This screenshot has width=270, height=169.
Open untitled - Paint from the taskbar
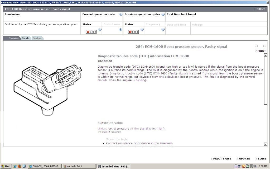(x=78, y=166)
